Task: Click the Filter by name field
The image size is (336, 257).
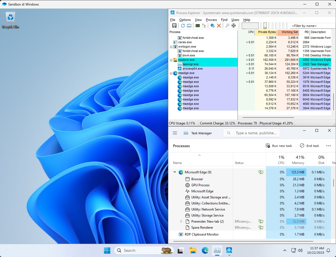Action: (x=313, y=26)
